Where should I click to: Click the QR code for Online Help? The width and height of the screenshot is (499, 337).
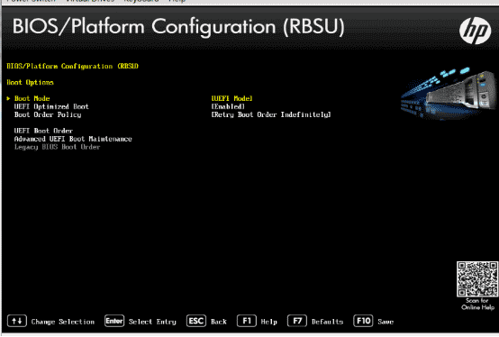coord(477,279)
